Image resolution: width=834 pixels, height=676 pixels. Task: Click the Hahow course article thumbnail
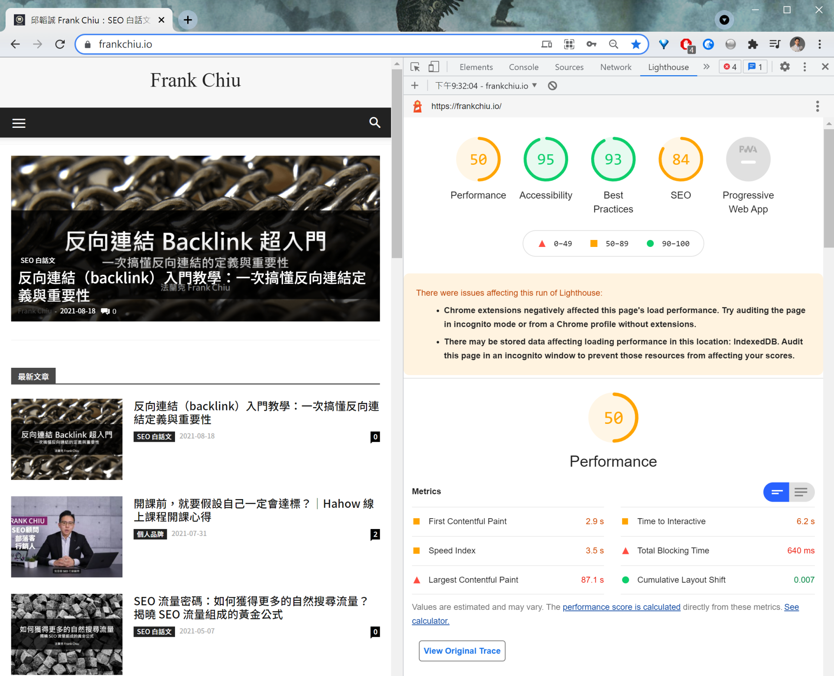[x=67, y=536]
